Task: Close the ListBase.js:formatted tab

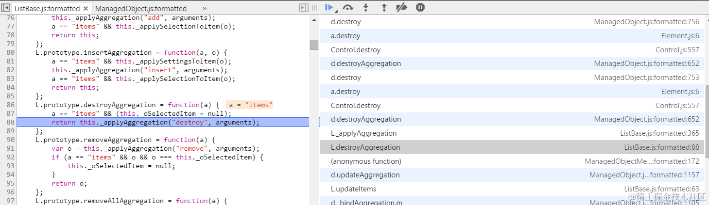Action: tap(86, 8)
